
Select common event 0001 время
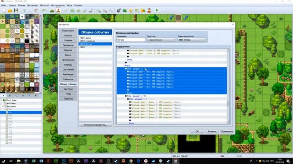click(95, 38)
